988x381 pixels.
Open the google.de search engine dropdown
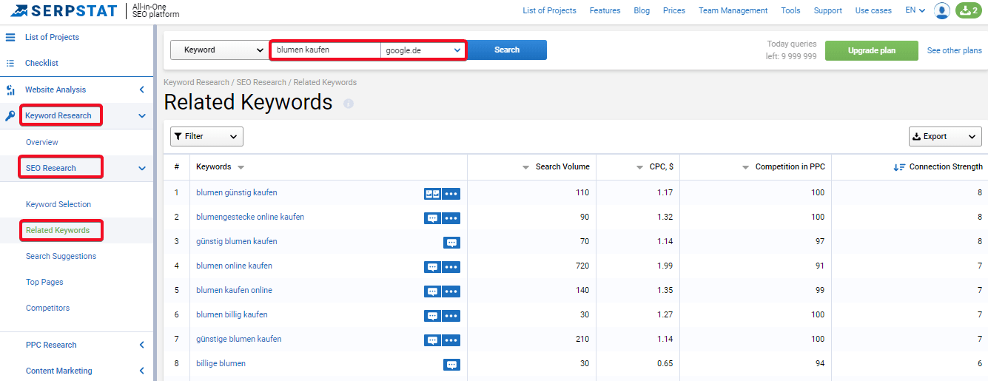(423, 50)
